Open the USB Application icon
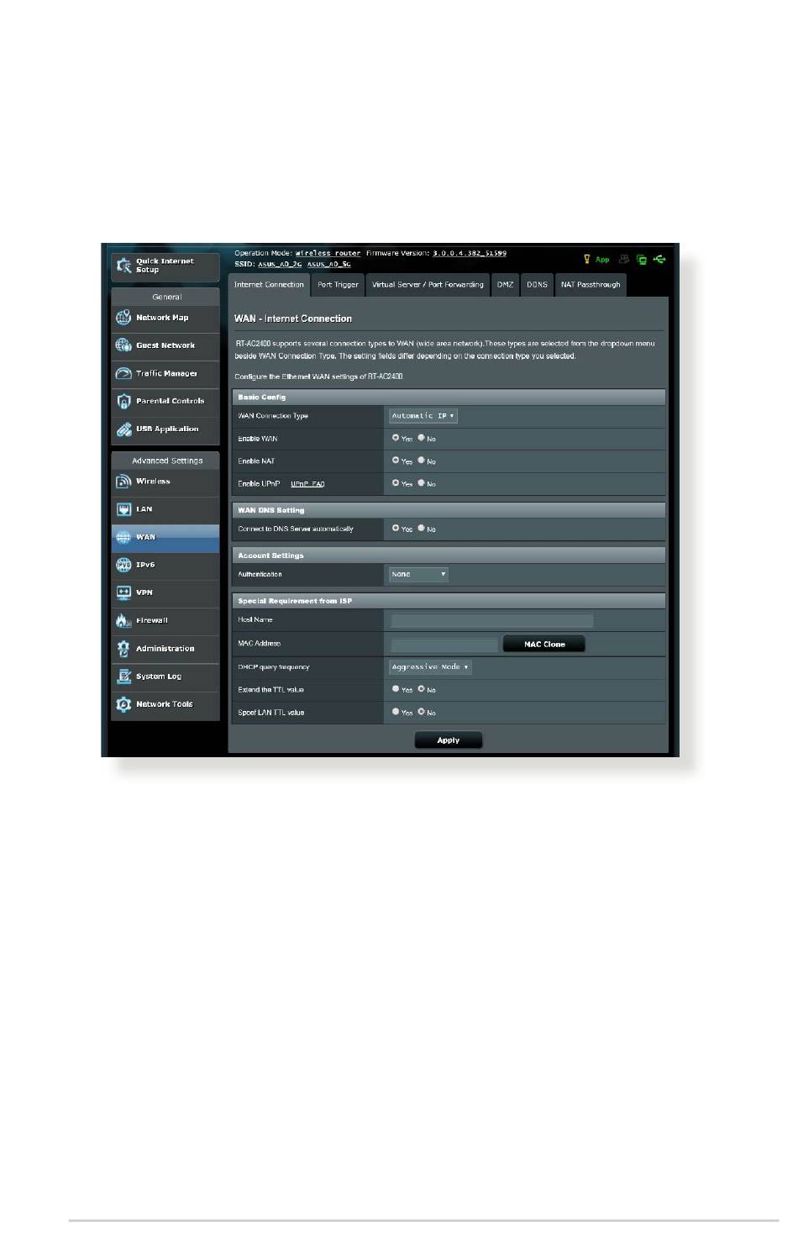 [123, 429]
